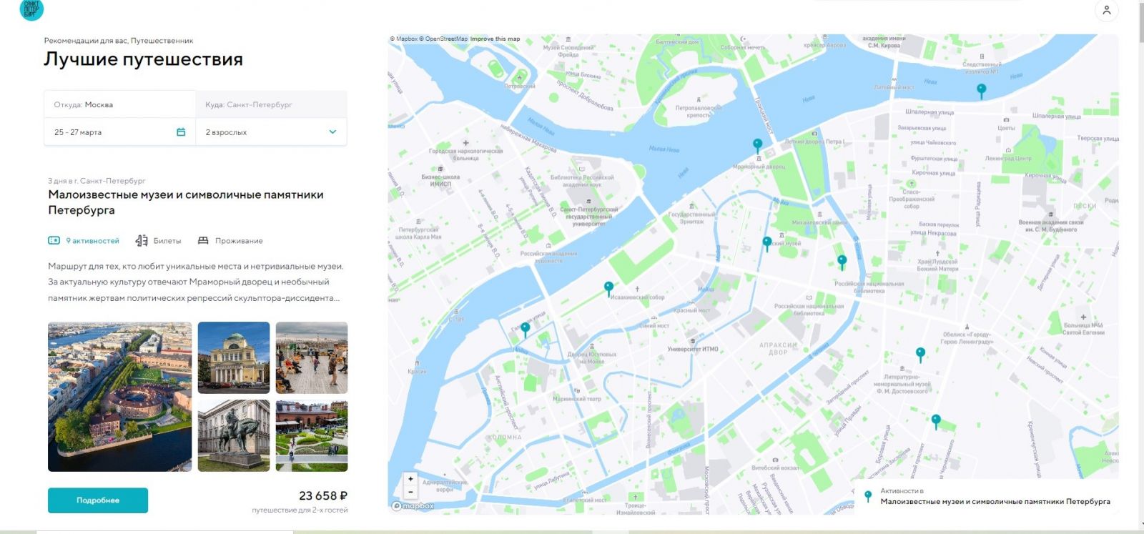Click map pin near the Marble Palace
Viewport: 1144px width, 534px height.
pyautogui.click(x=758, y=144)
